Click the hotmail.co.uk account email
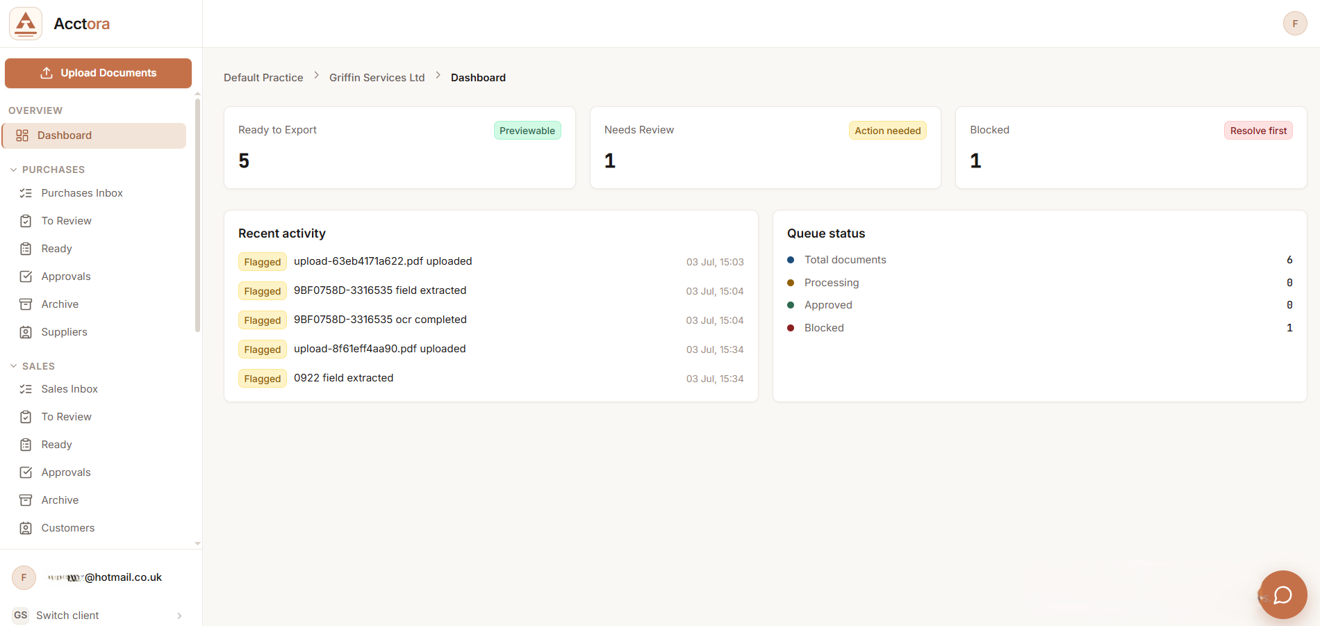This screenshot has width=1320, height=626. [104, 577]
